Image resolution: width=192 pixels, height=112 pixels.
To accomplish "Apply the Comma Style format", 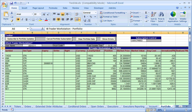I will tap(95, 17).
